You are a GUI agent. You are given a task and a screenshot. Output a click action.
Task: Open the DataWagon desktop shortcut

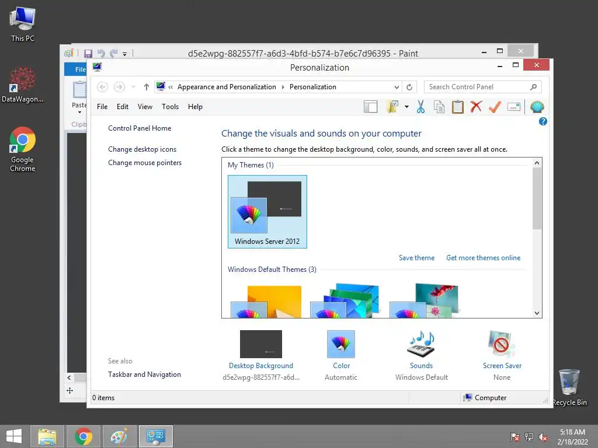pos(23,85)
